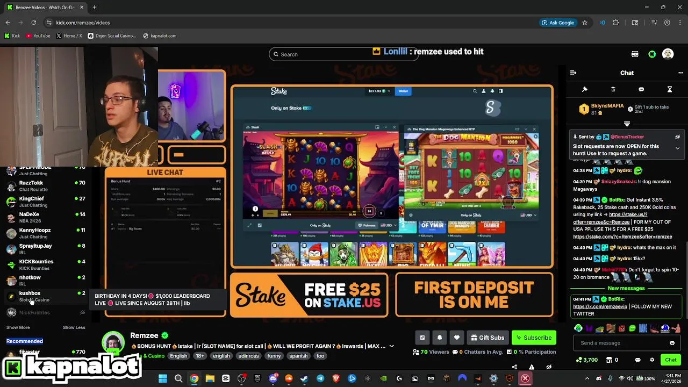Collapse the chat panel with arrow icon

[573, 73]
